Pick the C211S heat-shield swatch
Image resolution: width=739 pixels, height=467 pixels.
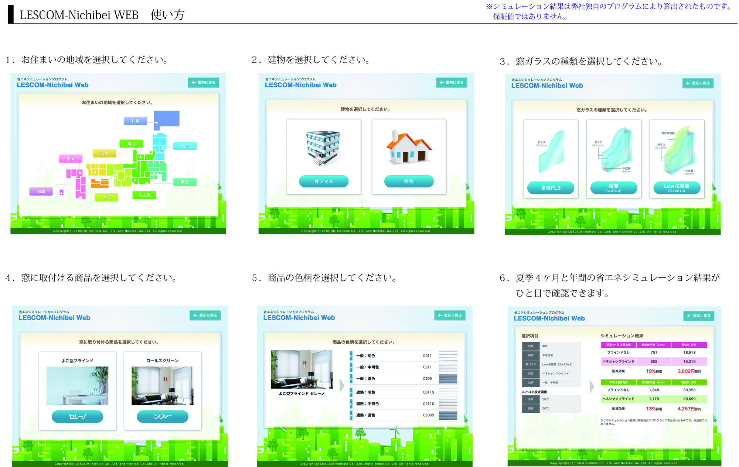[x=448, y=404]
